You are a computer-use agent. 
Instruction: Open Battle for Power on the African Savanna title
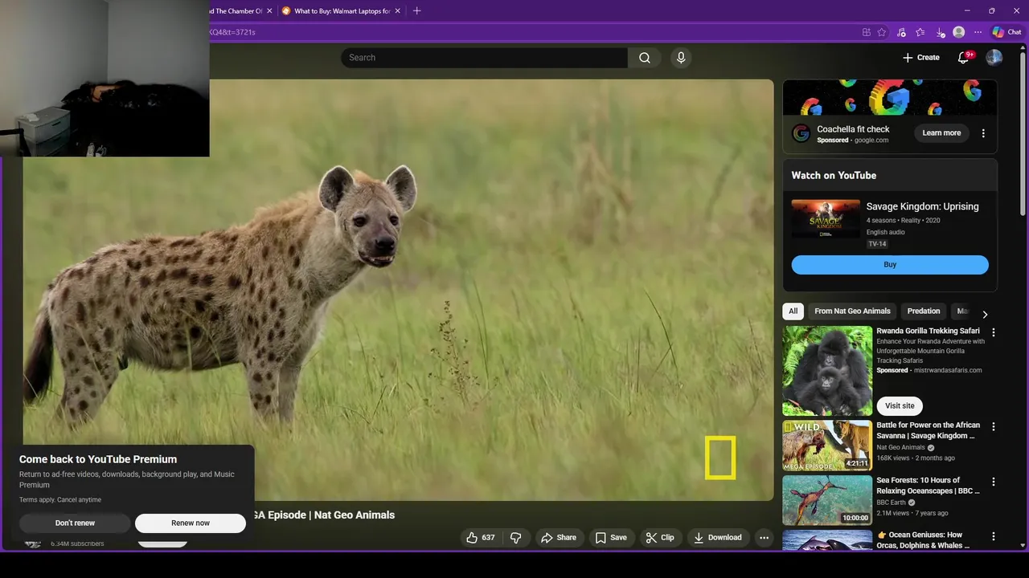pos(928,431)
